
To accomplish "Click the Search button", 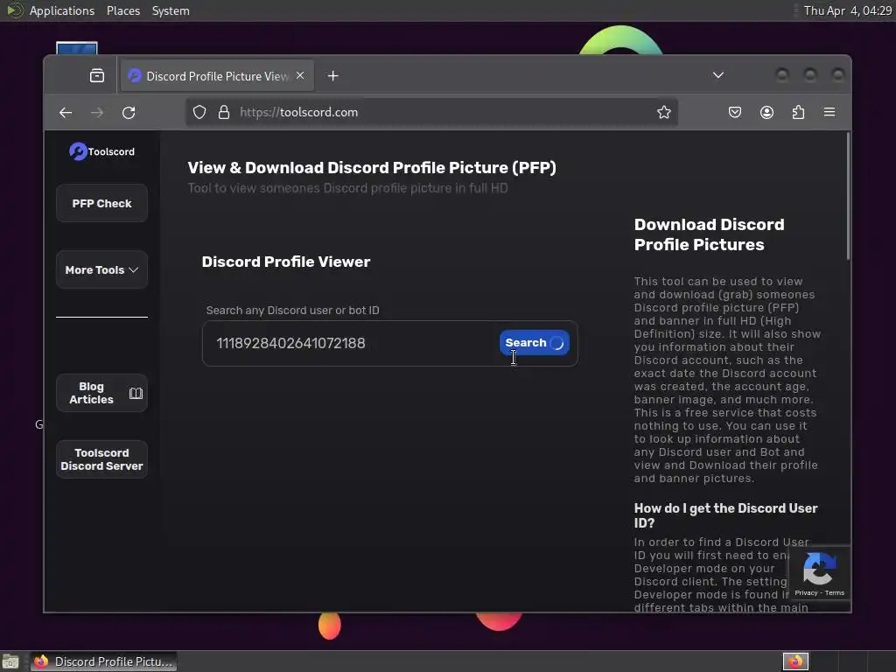I will [x=535, y=343].
